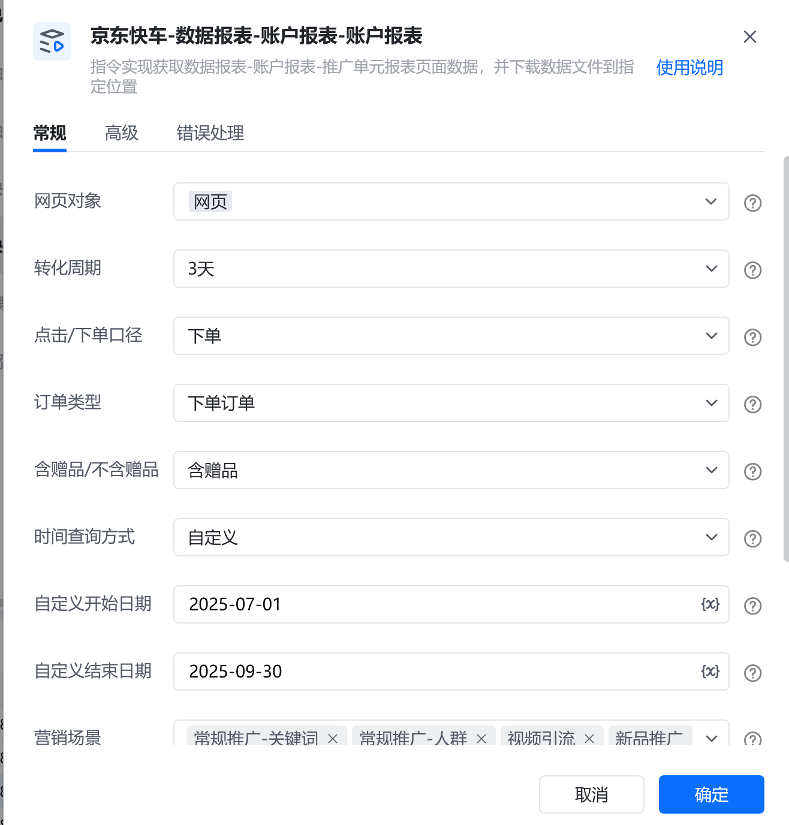This screenshot has height=825, width=789.
Task: Confirm with the 确定 button
Action: (x=712, y=794)
